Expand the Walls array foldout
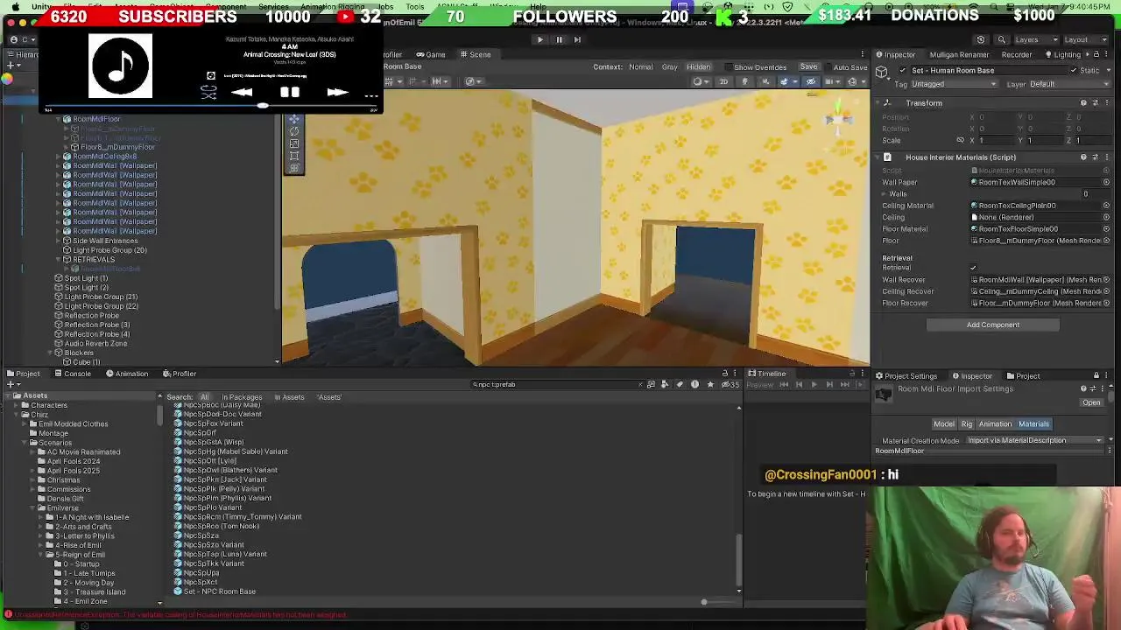Image resolution: width=1121 pixels, height=630 pixels. [885, 194]
